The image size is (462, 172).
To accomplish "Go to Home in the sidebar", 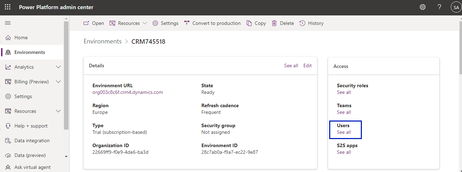I will pyautogui.click(x=32, y=37).
